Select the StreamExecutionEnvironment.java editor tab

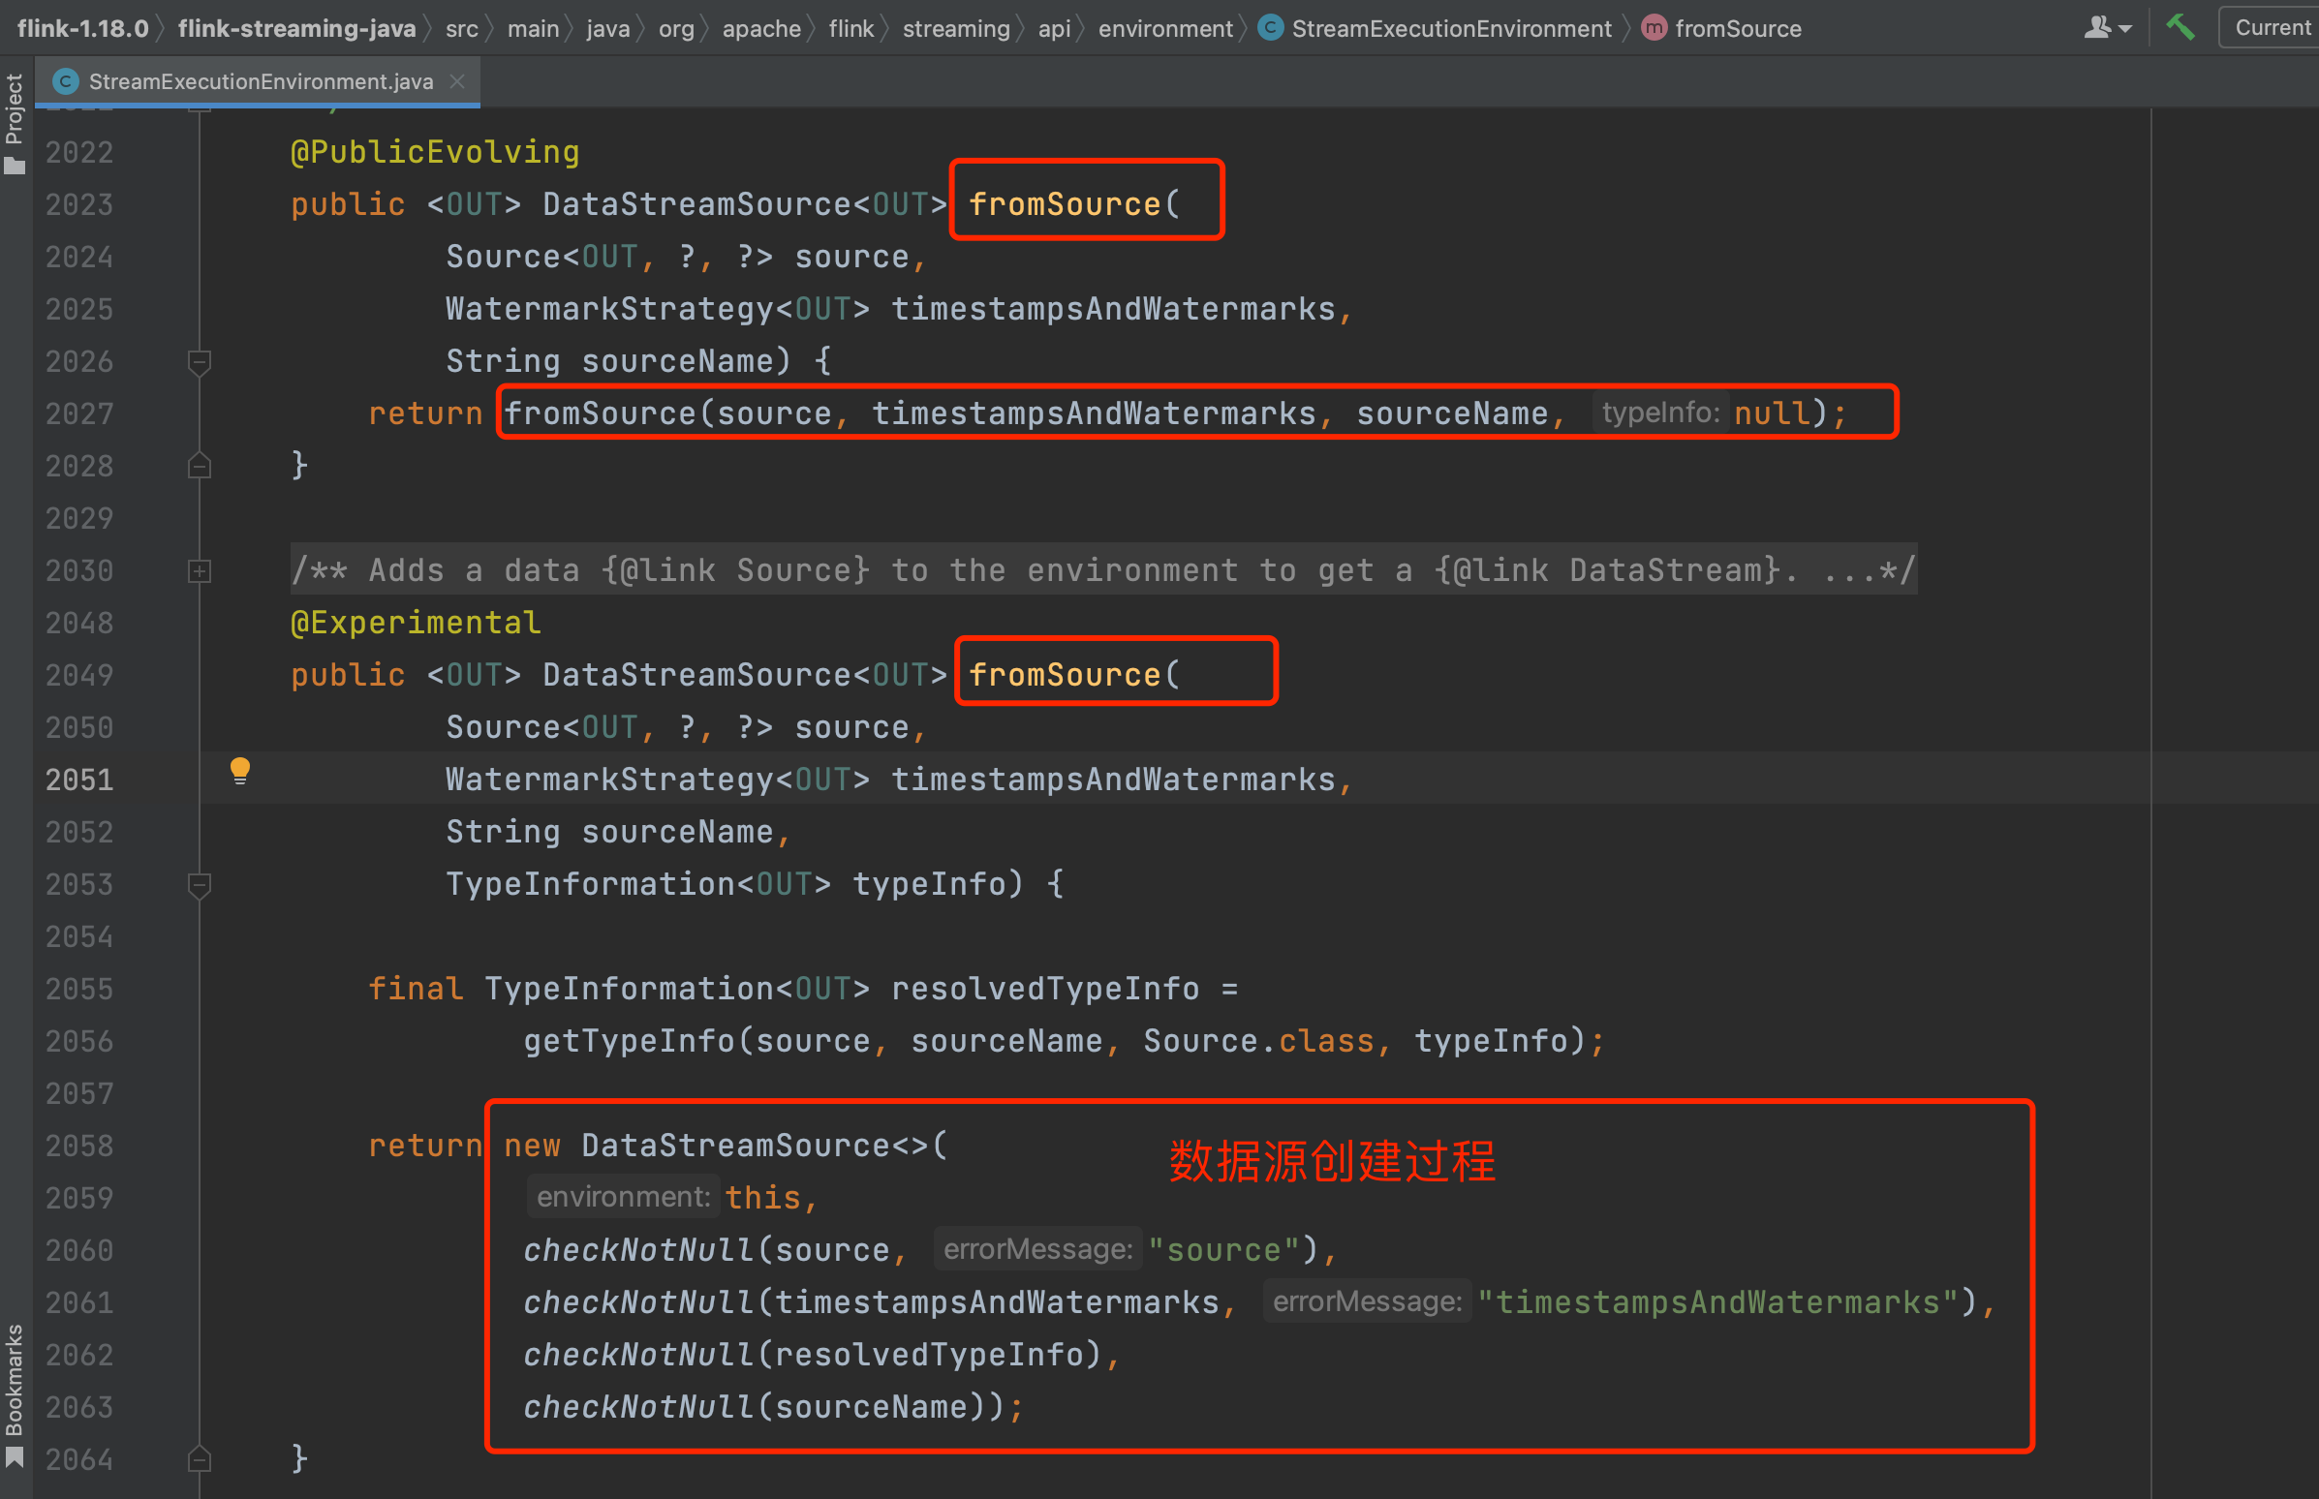point(260,81)
